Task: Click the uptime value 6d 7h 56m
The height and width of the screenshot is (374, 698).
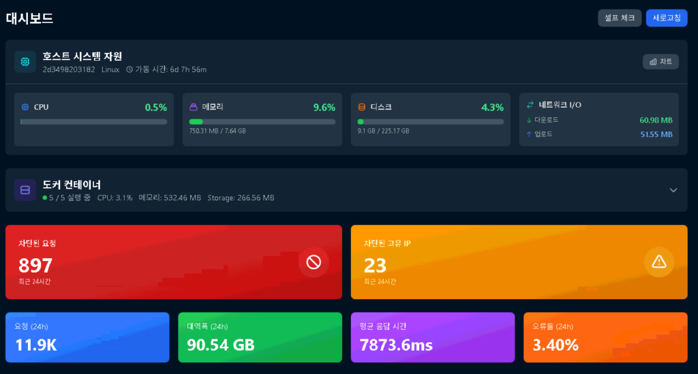Action: coord(188,69)
